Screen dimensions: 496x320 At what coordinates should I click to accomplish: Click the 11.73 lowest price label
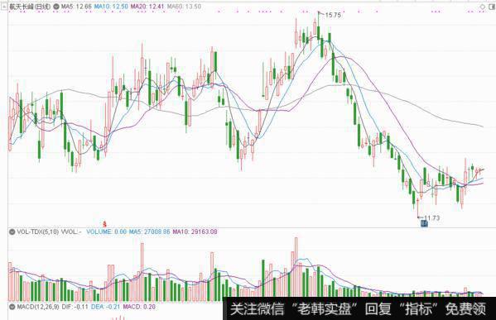431,218
